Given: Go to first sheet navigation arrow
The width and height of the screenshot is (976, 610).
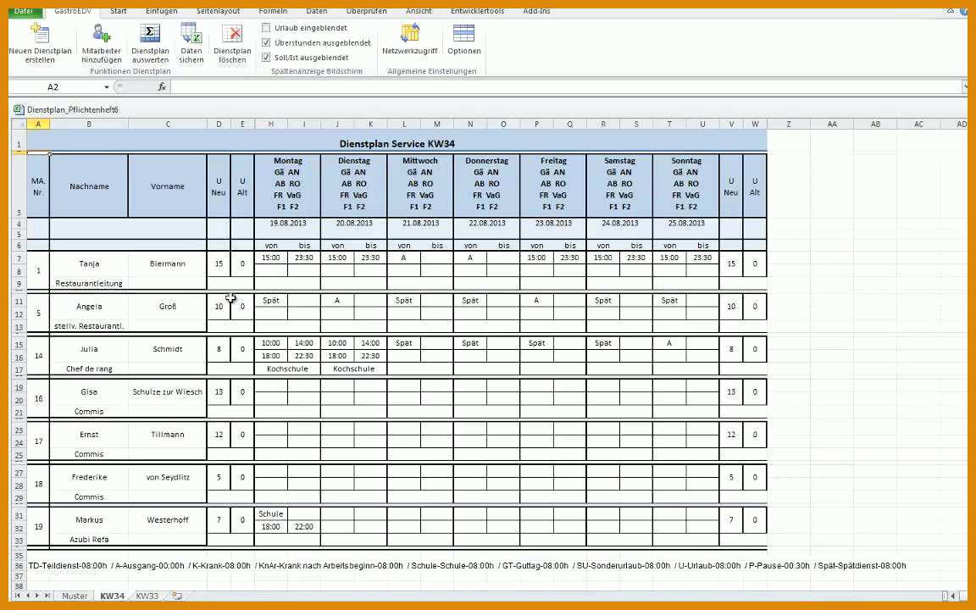Looking at the screenshot, I should (18, 596).
